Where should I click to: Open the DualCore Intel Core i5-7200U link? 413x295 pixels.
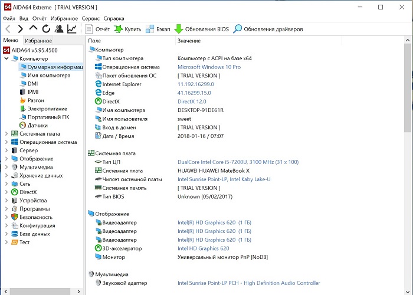[238, 162]
